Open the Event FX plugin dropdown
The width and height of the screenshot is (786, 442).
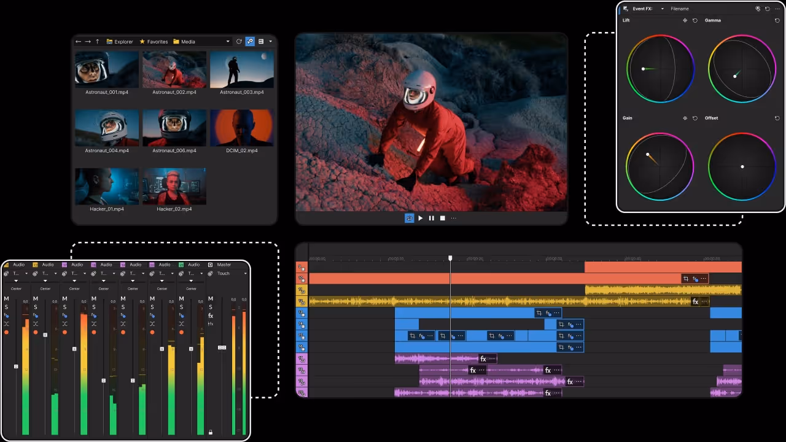[662, 9]
